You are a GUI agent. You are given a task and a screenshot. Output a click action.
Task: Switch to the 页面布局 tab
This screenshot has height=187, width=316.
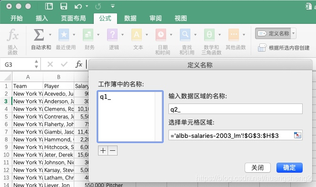[x=73, y=19]
